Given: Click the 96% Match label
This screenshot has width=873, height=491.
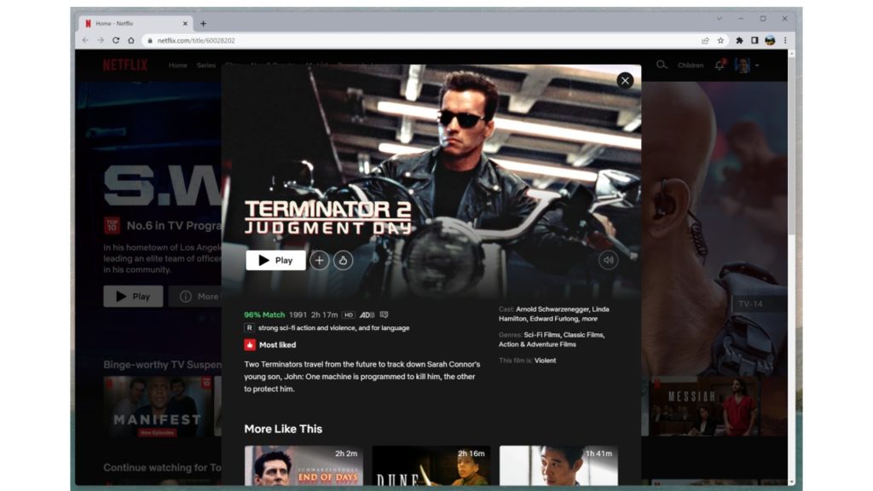Looking at the screenshot, I should (x=264, y=315).
